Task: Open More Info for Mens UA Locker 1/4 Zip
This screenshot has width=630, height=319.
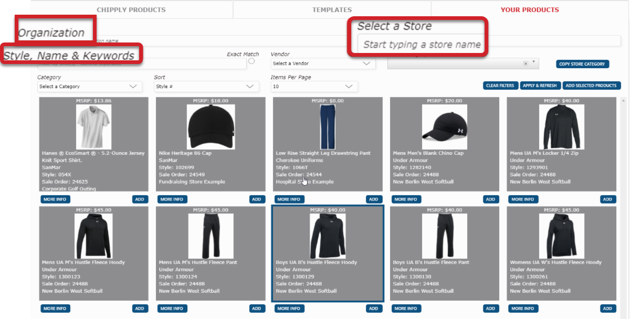Action: click(x=523, y=199)
